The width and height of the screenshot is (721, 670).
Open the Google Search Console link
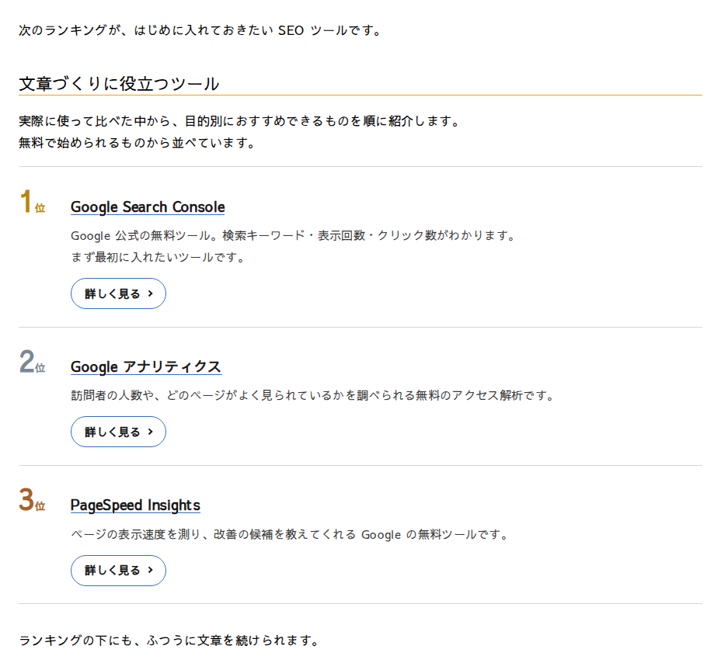coord(148,207)
